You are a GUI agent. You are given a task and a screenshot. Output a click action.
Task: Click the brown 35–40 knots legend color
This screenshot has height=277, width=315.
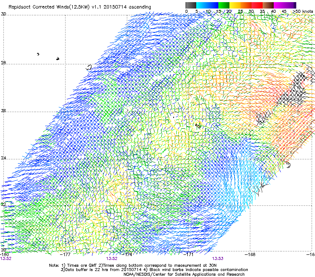point(268,5)
